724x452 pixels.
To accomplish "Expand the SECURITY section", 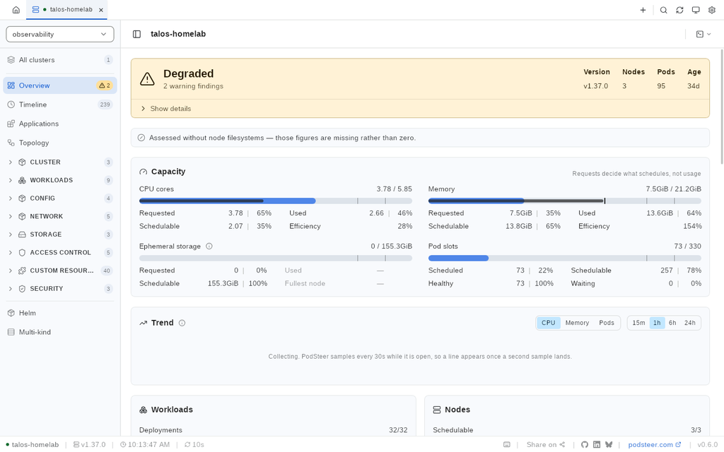I will tap(60, 289).
